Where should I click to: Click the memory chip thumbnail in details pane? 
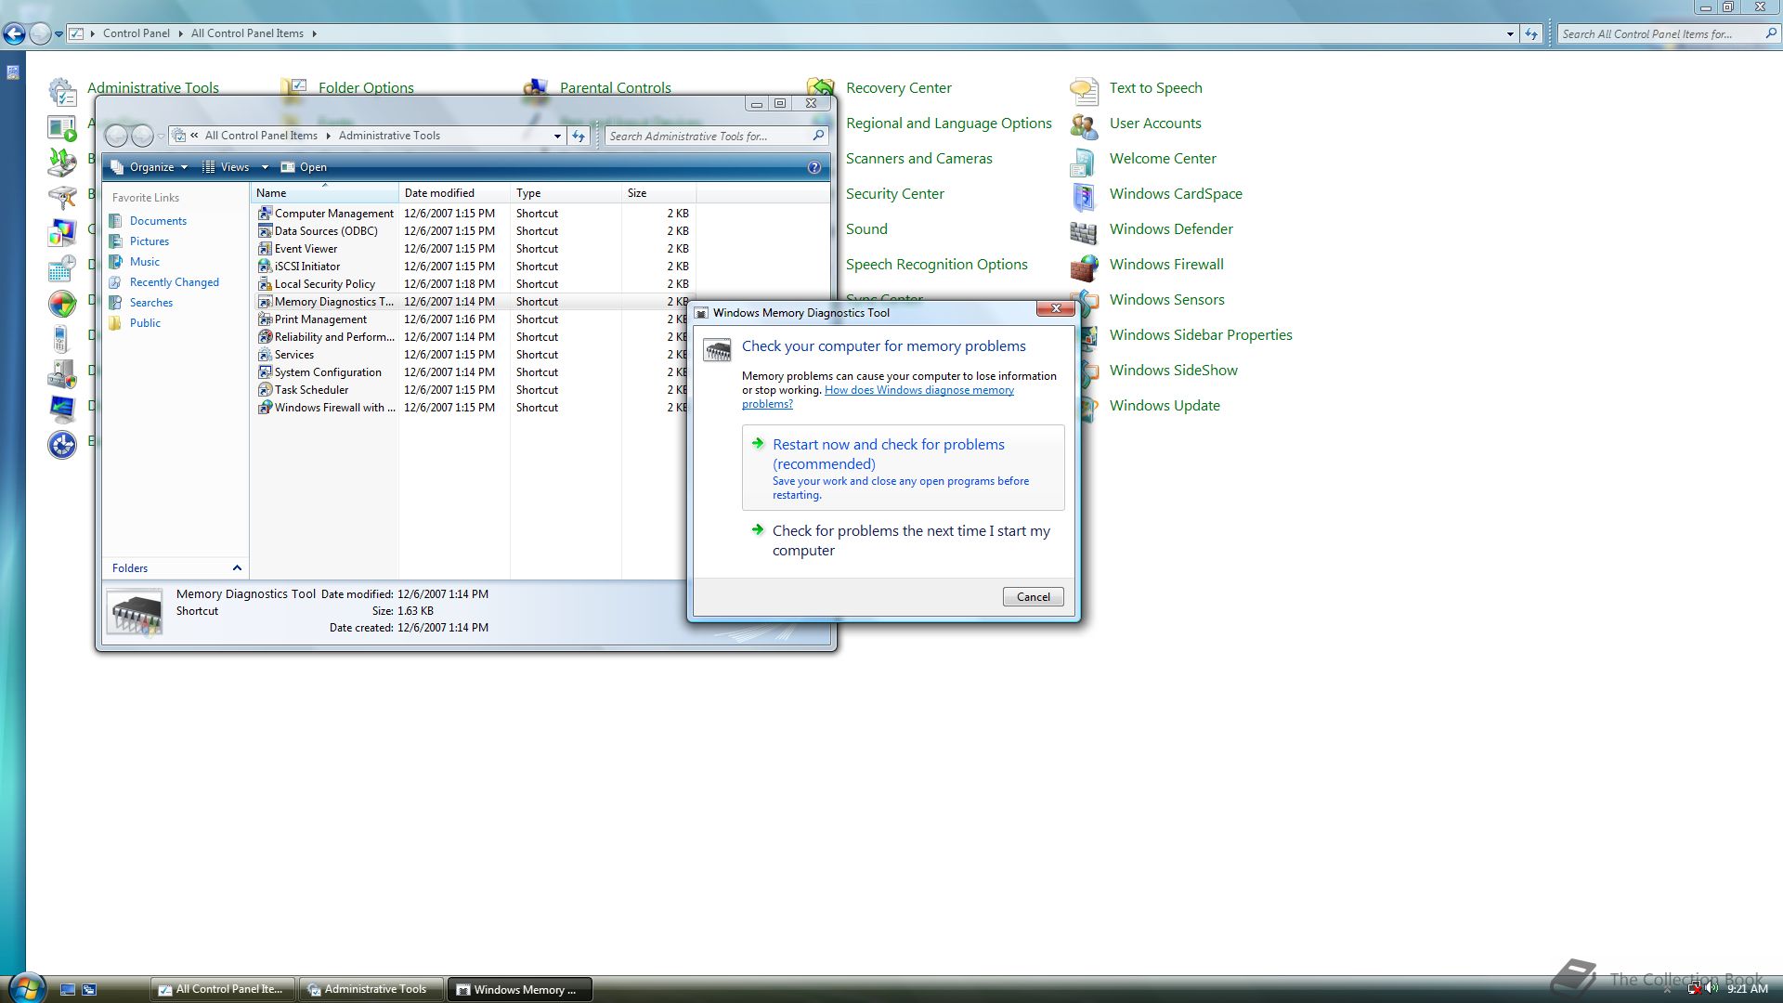pos(136,612)
